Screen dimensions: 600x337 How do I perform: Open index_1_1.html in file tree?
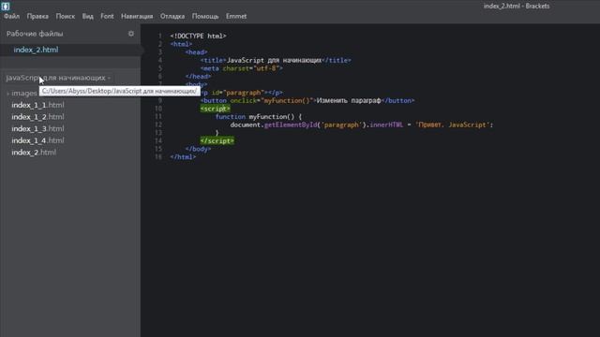(37, 105)
